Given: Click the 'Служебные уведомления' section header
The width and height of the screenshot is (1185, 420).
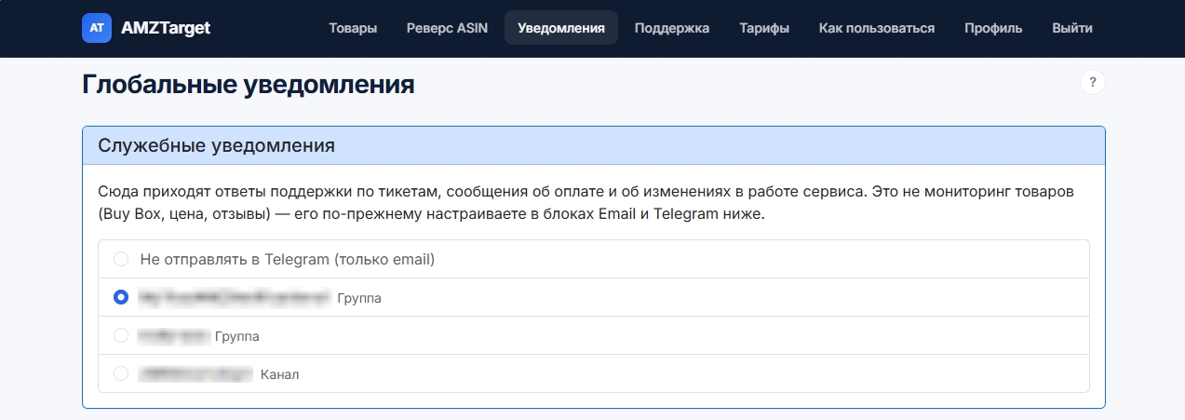Looking at the screenshot, I should click(x=594, y=146).
